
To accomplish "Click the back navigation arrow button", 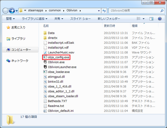I will [5, 11].
